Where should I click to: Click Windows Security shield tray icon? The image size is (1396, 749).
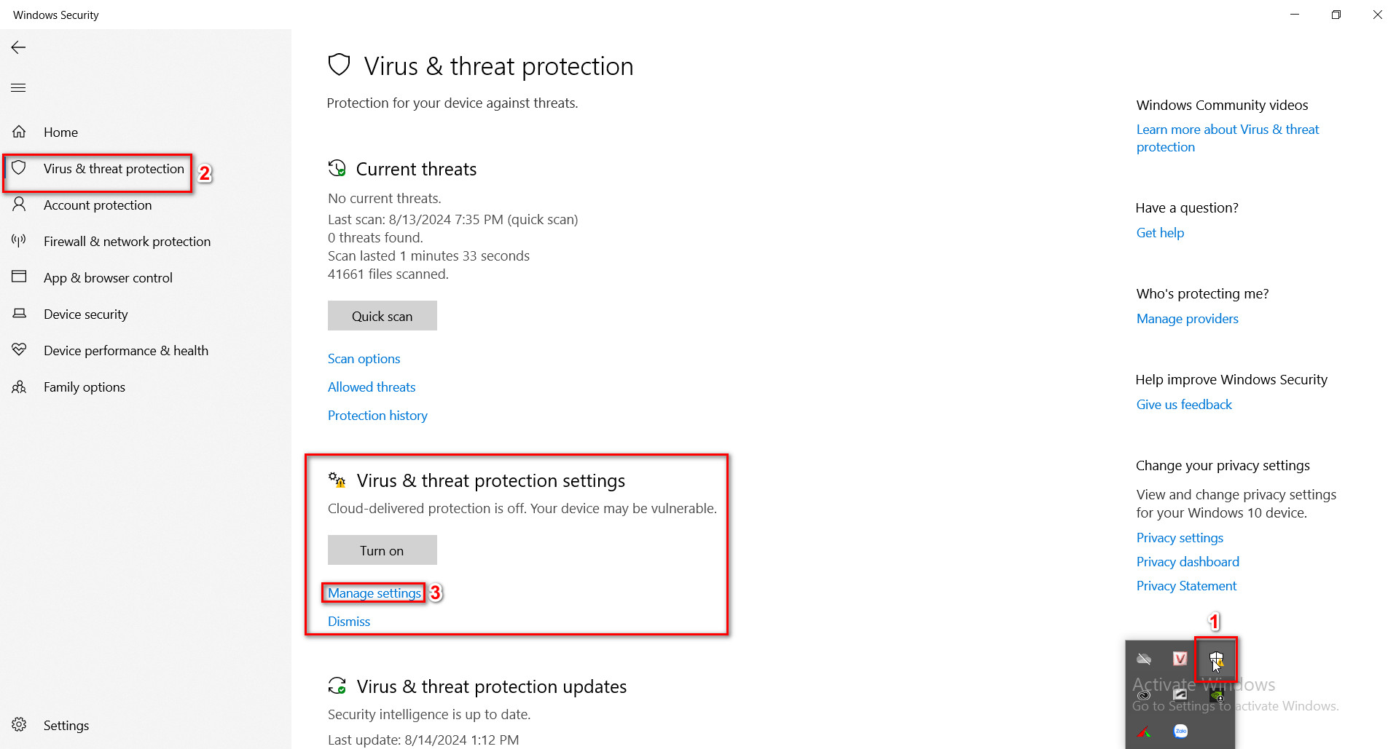click(x=1216, y=659)
